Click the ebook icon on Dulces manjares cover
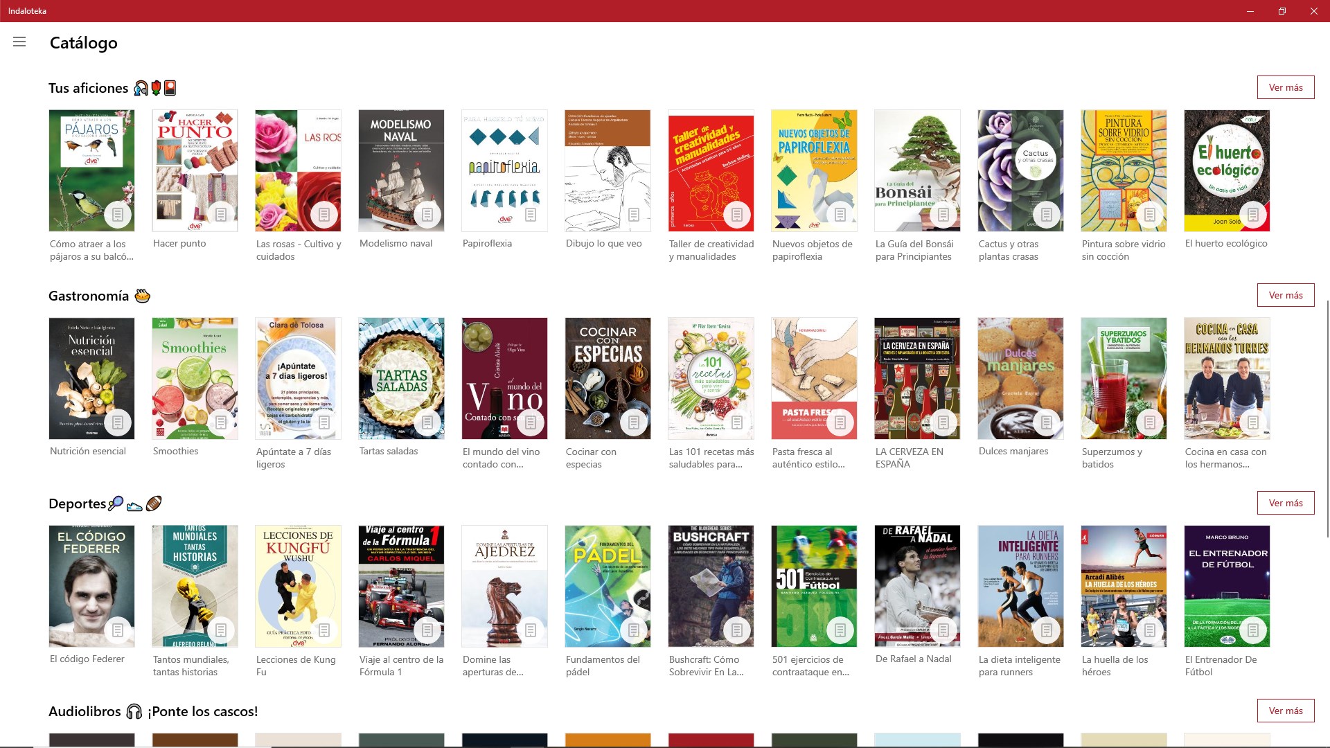This screenshot has height=748, width=1330. coord(1047,422)
